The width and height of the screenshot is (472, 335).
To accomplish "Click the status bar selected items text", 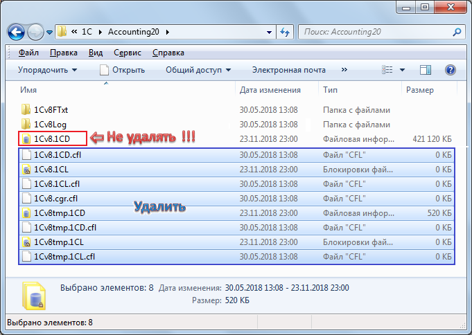I will click(50, 323).
